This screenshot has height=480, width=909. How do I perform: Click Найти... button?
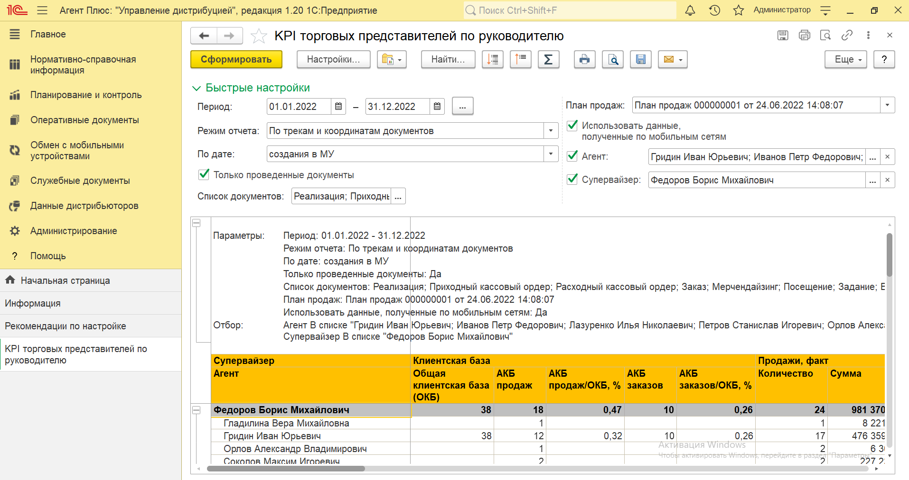coord(448,60)
